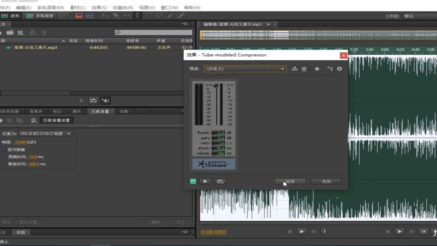Click the 200.0 ms release time value
Screen dimensions: 437x246
[x=34, y=164]
